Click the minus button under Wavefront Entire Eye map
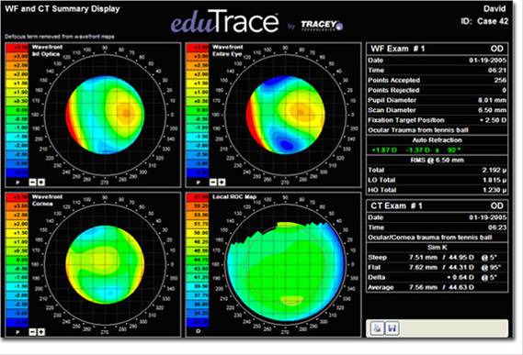This screenshot has height=355, width=523. click(x=213, y=183)
